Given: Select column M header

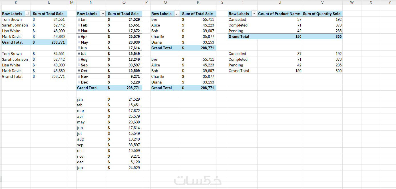Looking at the screenshot, I should (x=72, y=2).
